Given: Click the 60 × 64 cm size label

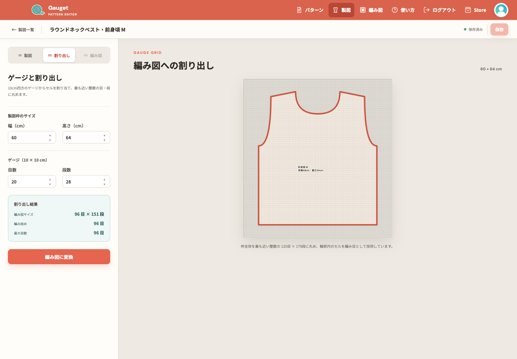Looking at the screenshot, I should click(x=491, y=69).
